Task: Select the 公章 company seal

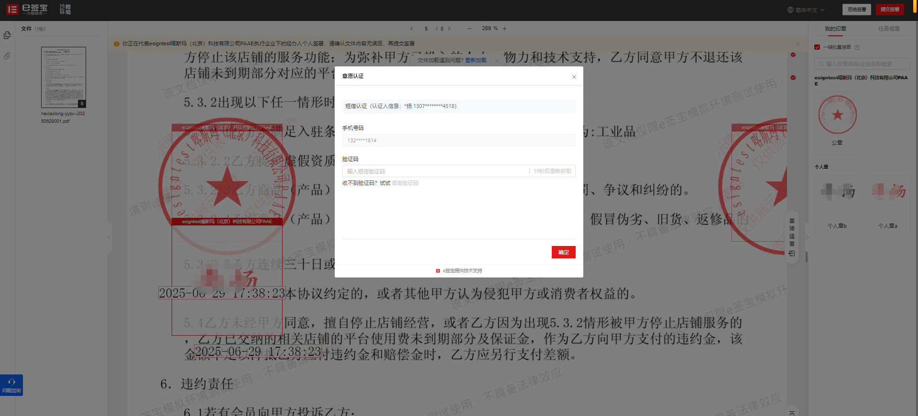Action: tap(837, 119)
